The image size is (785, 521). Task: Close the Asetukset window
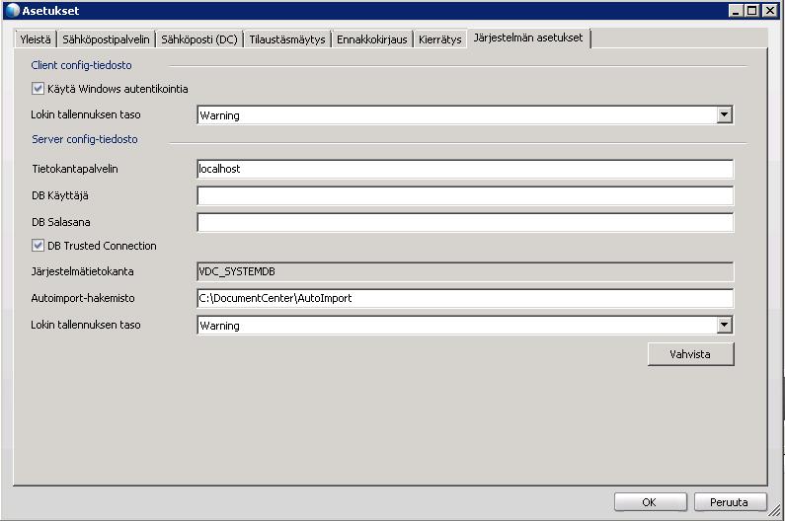pyautogui.click(x=769, y=11)
